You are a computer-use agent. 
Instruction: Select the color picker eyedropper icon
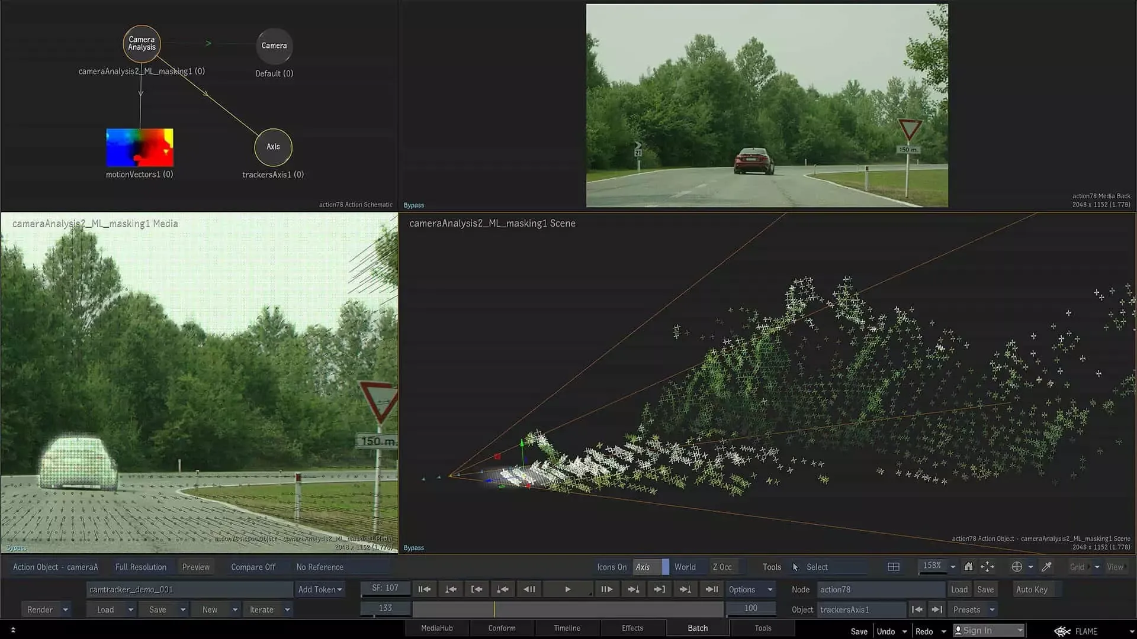[x=1046, y=566]
